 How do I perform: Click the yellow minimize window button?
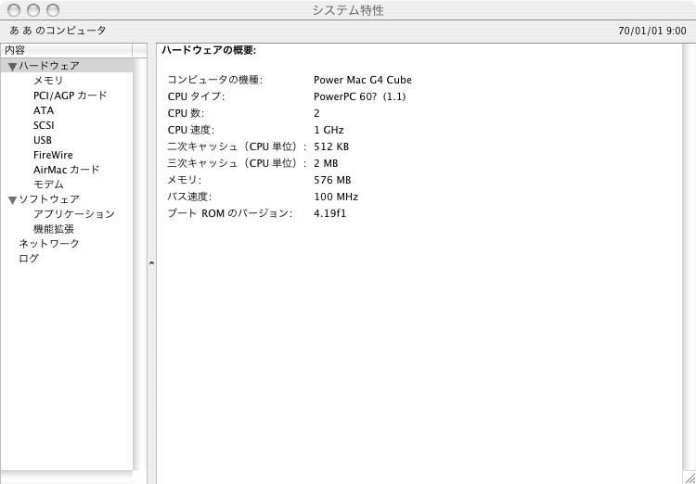(33, 10)
